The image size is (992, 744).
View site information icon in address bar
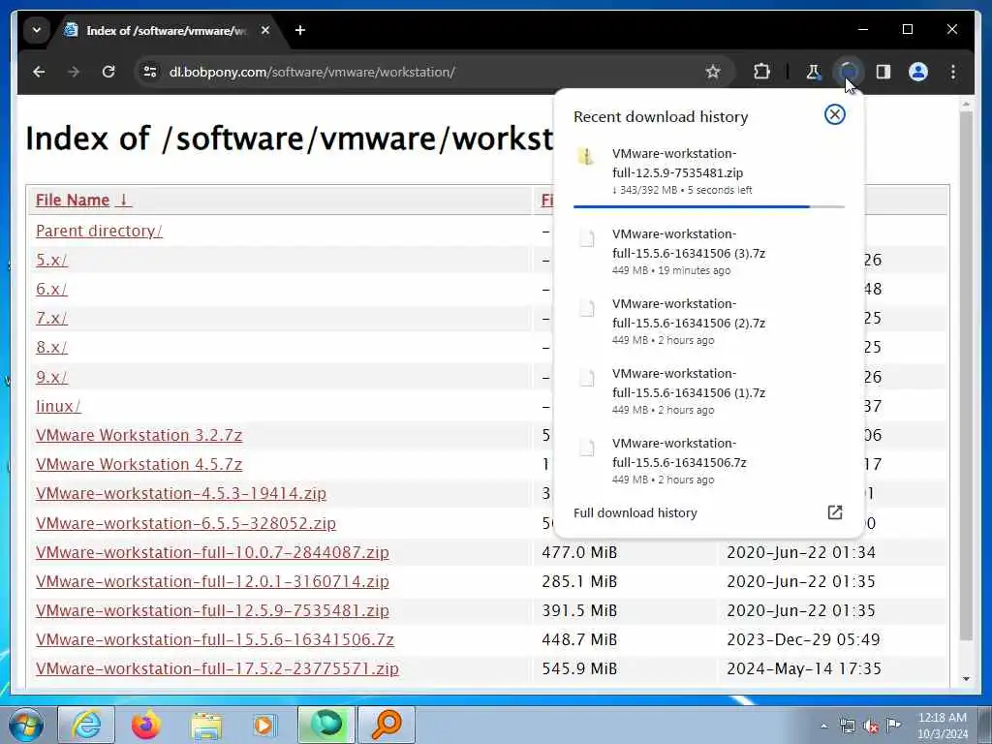point(150,72)
